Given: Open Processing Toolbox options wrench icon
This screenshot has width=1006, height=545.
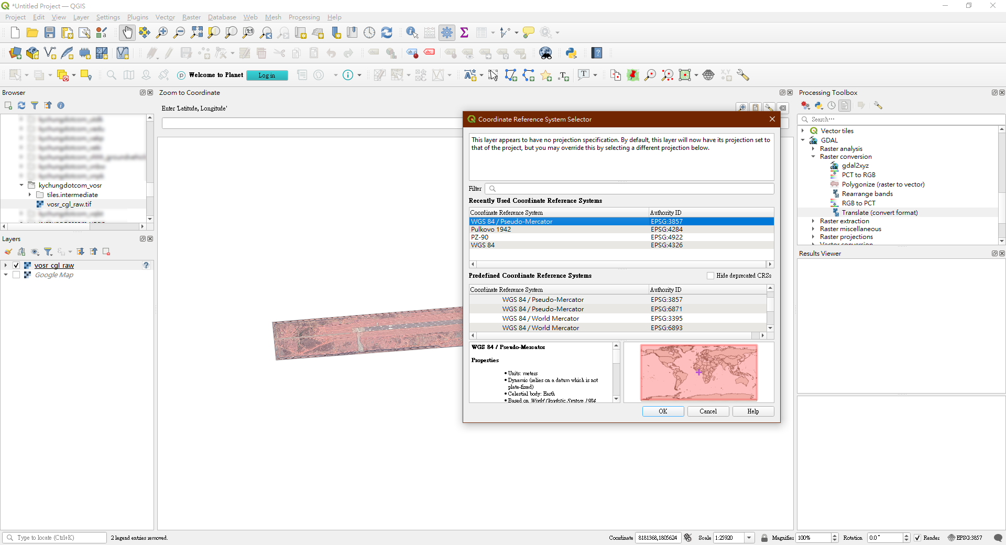Looking at the screenshot, I should click(878, 105).
